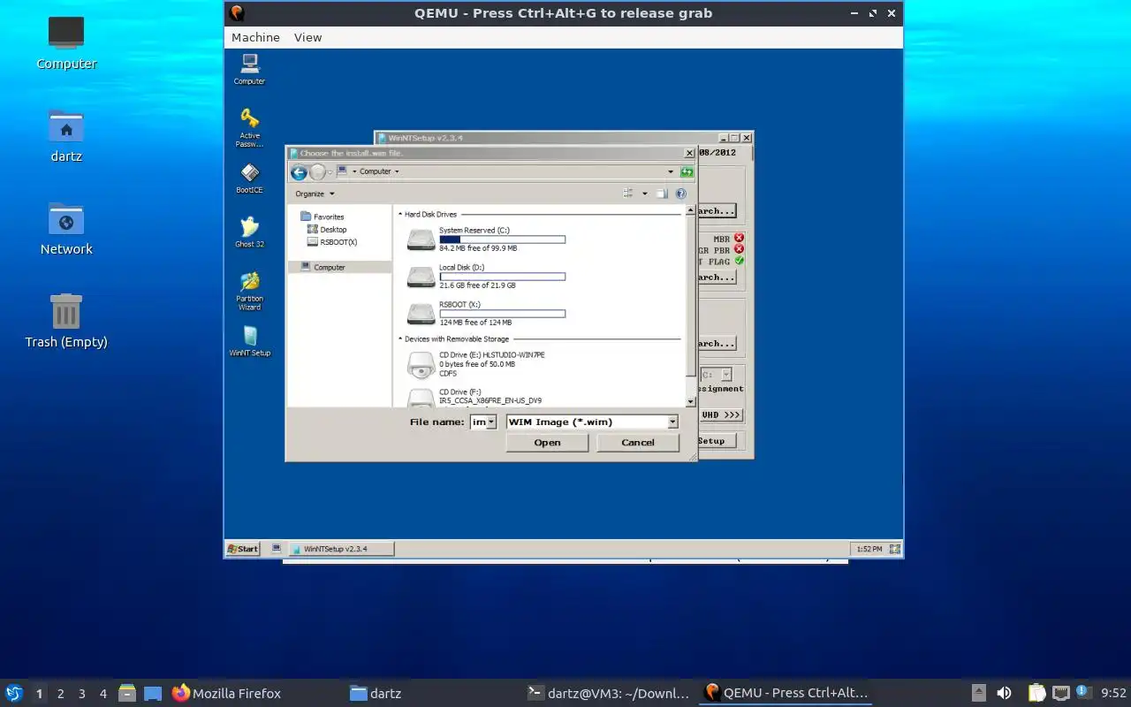Open the Organize dropdown
1131x707 pixels.
click(x=315, y=194)
